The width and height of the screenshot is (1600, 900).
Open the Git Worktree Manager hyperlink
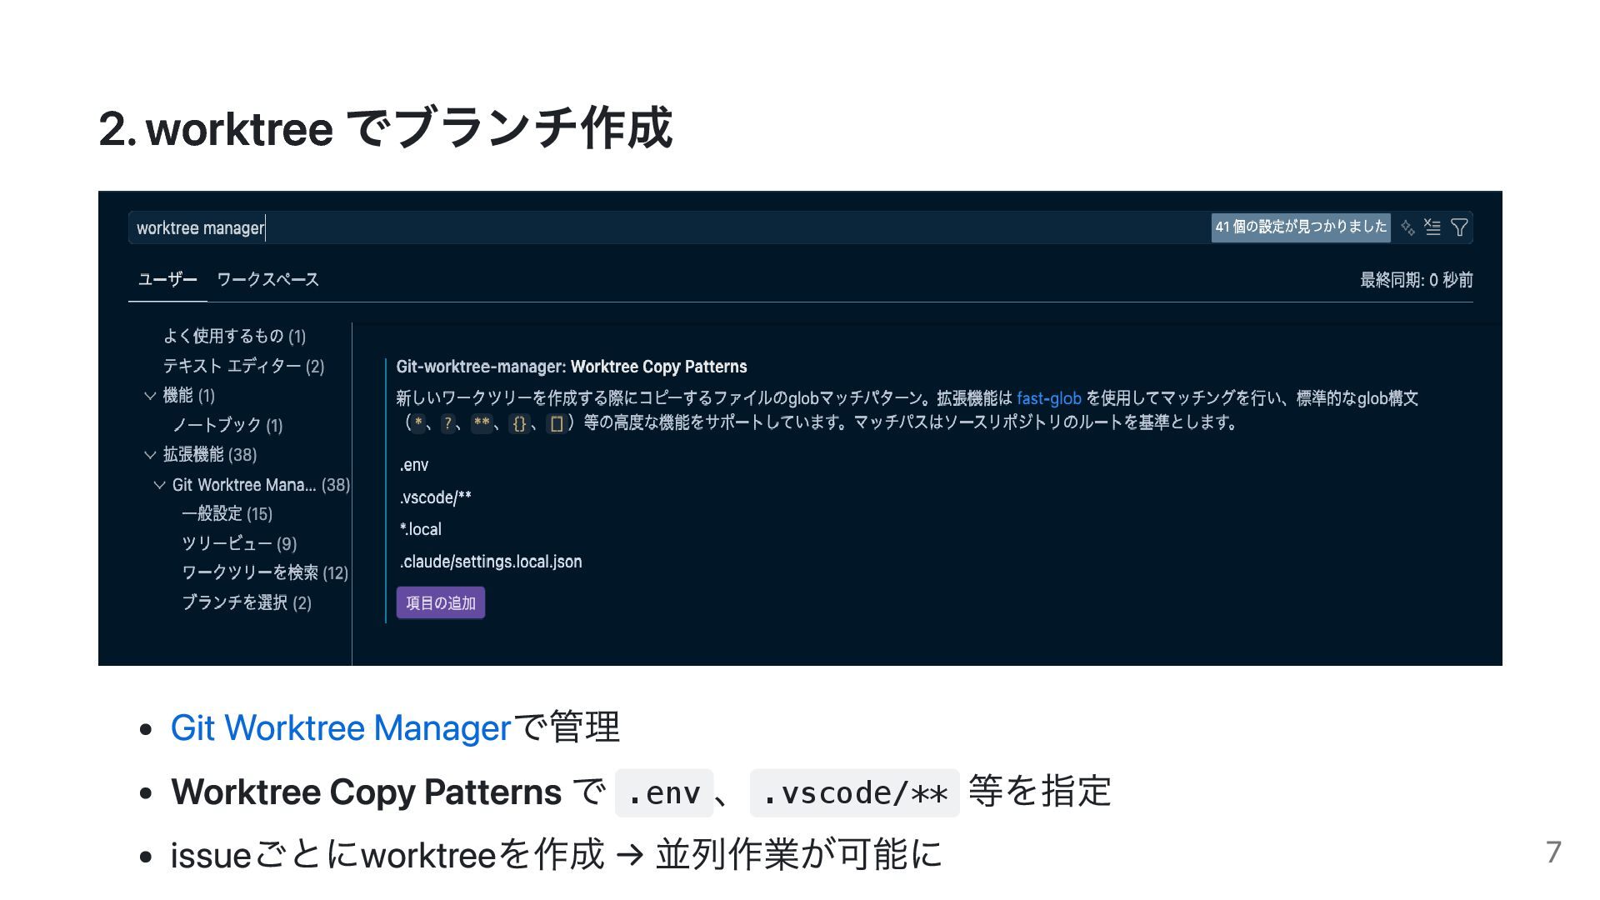click(340, 727)
